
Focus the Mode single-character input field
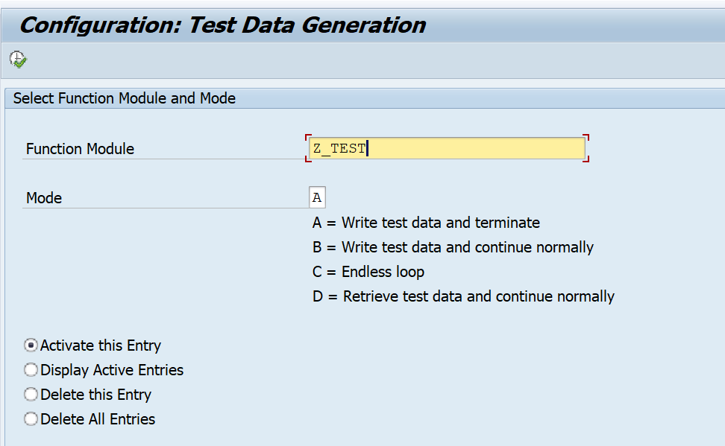[x=317, y=198]
